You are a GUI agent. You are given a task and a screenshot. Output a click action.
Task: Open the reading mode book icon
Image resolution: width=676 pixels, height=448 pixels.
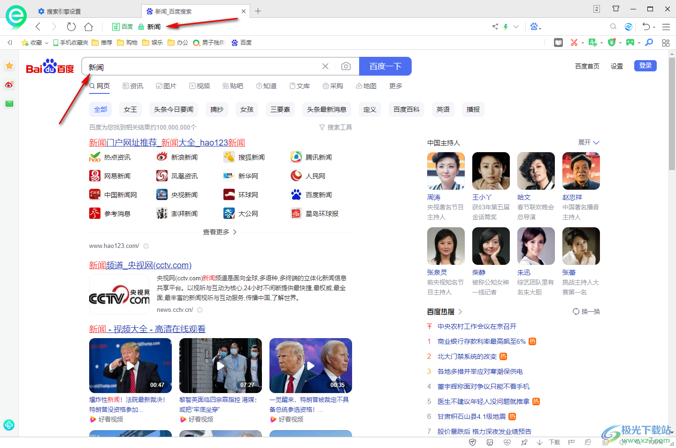tap(558, 43)
